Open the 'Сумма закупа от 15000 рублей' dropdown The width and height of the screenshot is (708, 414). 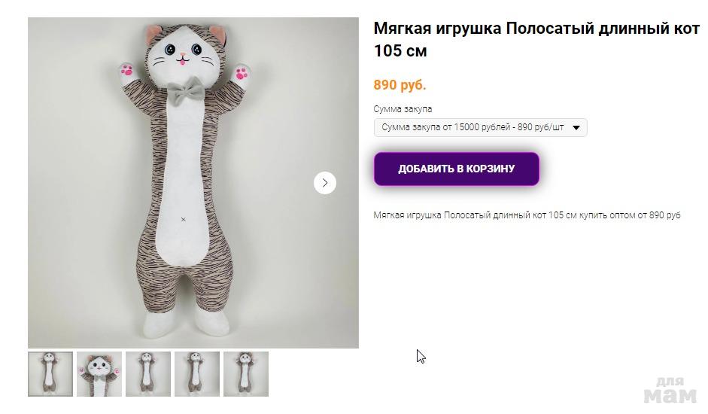pyautogui.click(x=473, y=127)
